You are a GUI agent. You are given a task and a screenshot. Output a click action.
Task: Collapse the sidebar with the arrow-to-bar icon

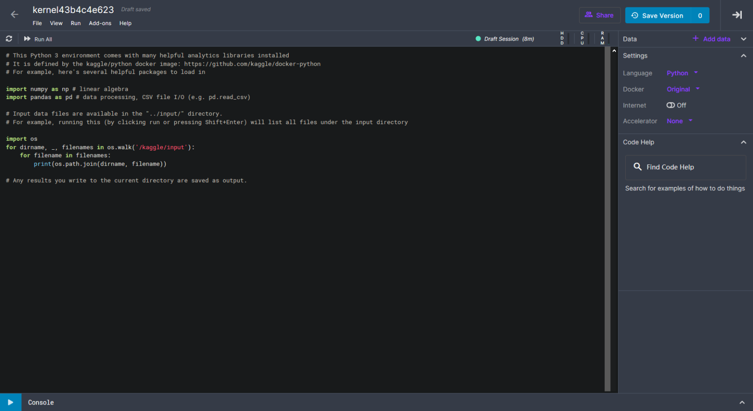point(737,15)
